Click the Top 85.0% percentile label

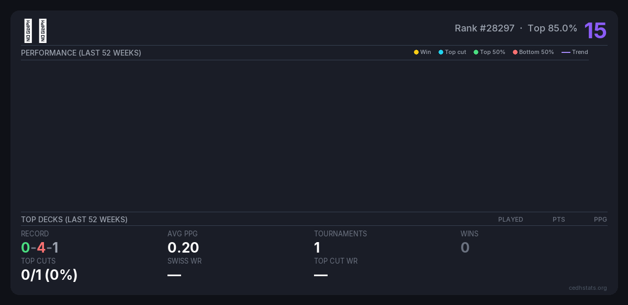coord(552,28)
